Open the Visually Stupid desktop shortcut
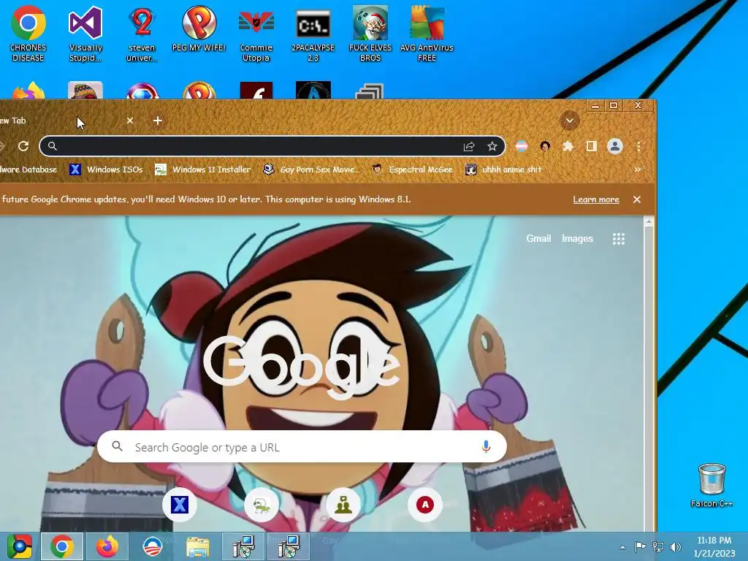 (85, 34)
